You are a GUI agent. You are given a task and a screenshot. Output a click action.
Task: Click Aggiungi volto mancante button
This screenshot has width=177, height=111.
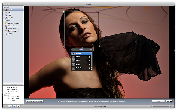35,101
